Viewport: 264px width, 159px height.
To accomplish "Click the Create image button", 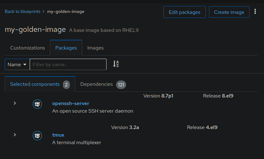I will point(229,12).
